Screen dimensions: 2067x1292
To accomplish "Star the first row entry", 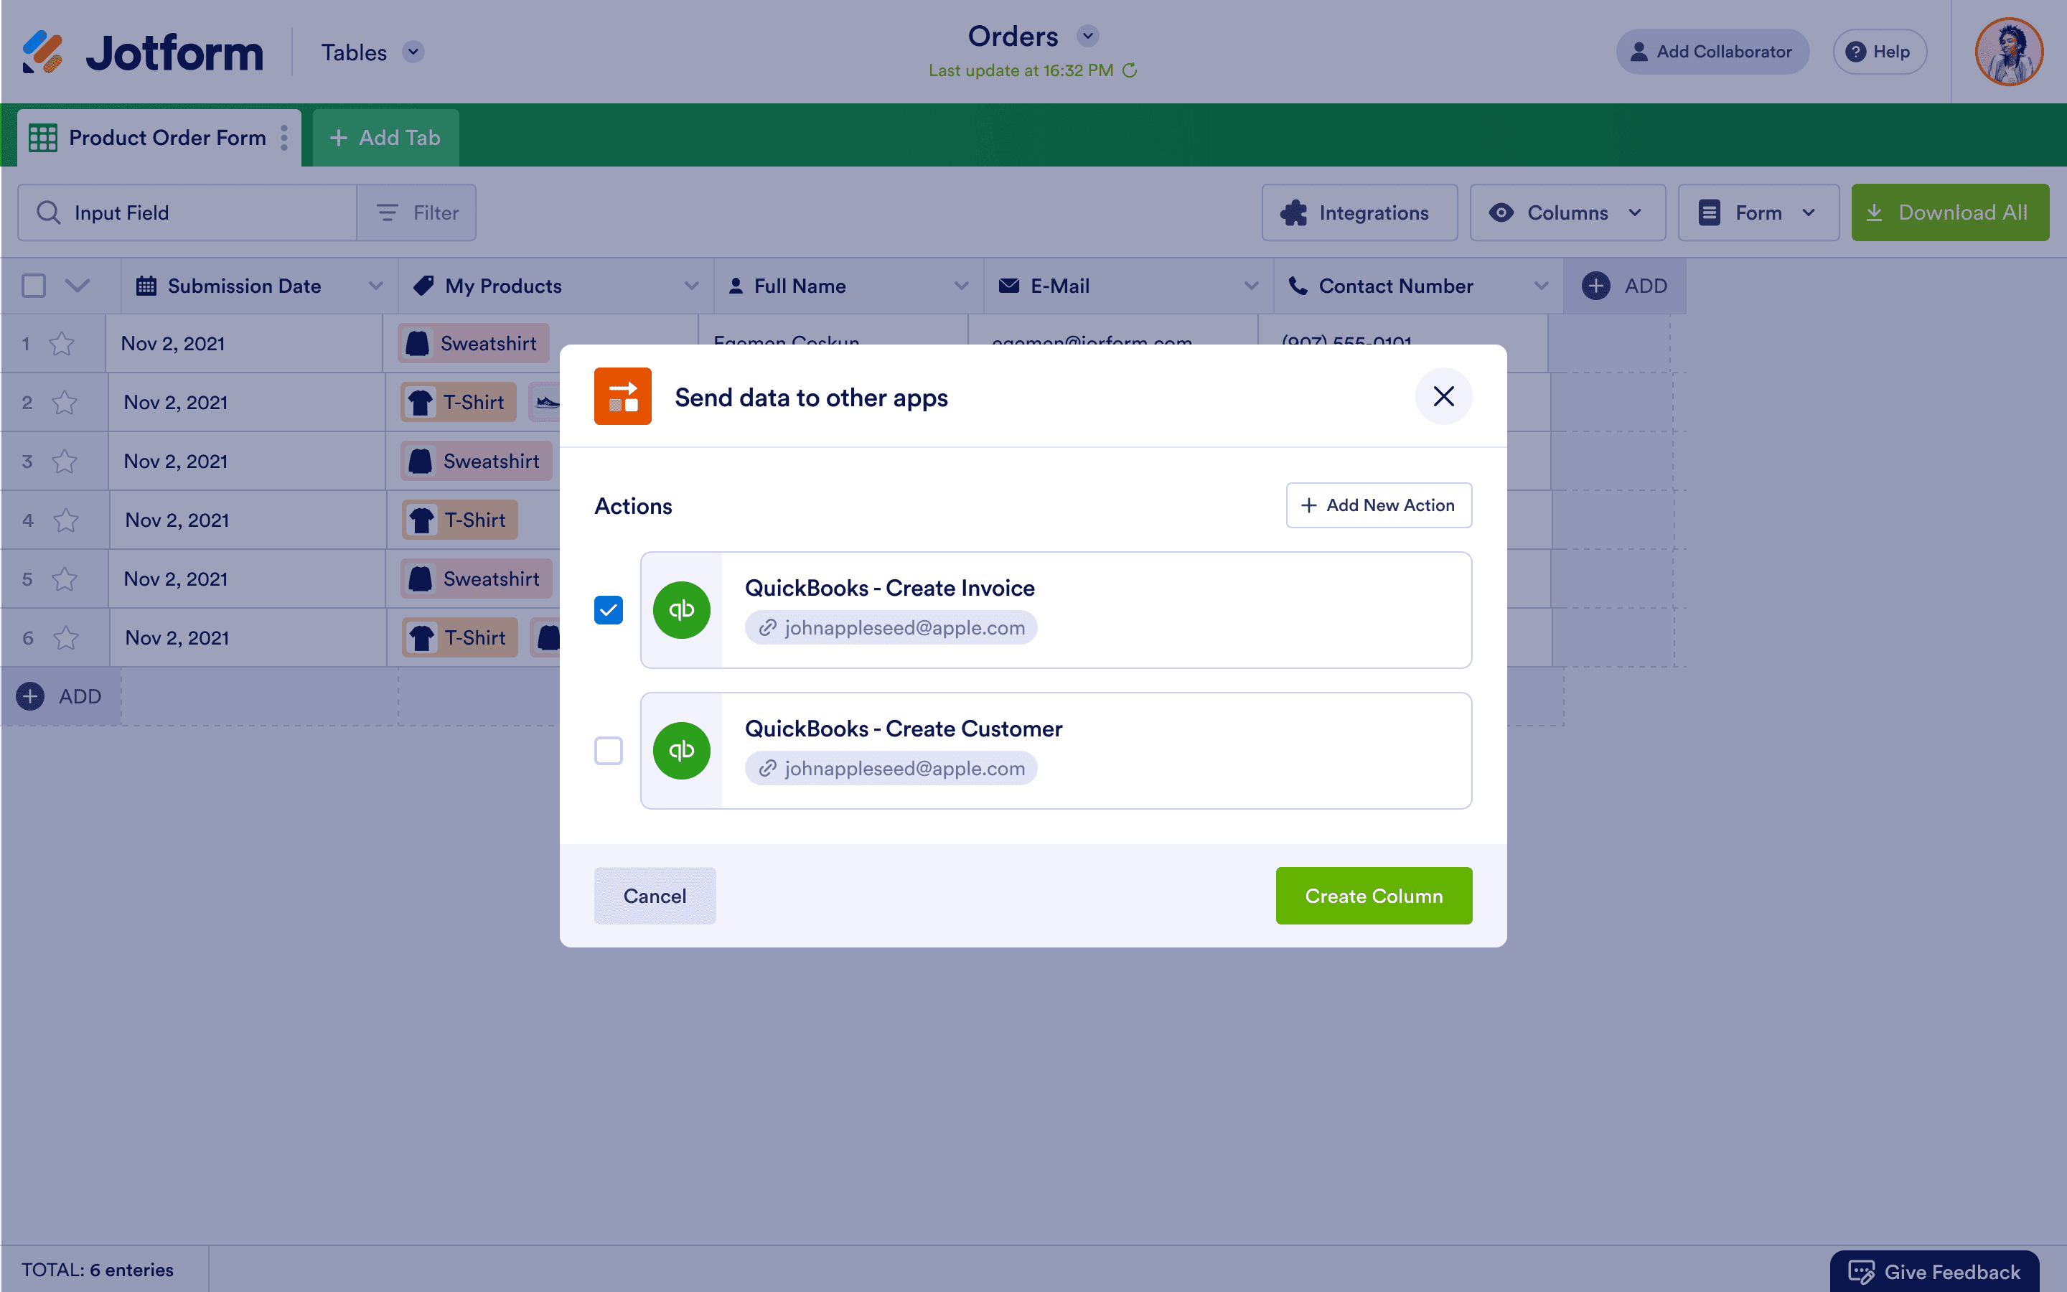I will pos(62,344).
